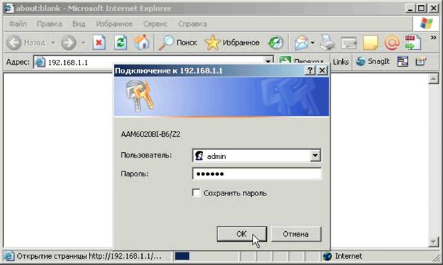Click the Stop loading icon in toolbar
Image resolution: width=443 pixels, height=265 pixels.
click(99, 43)
